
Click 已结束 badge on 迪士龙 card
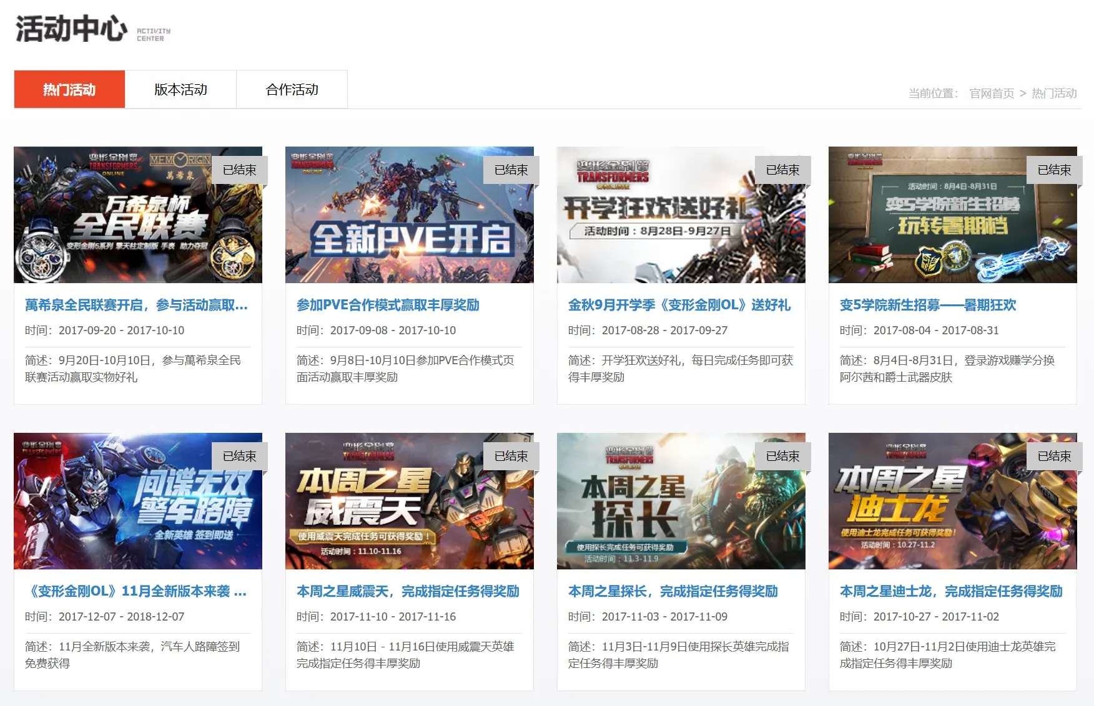coord(1055,456)
